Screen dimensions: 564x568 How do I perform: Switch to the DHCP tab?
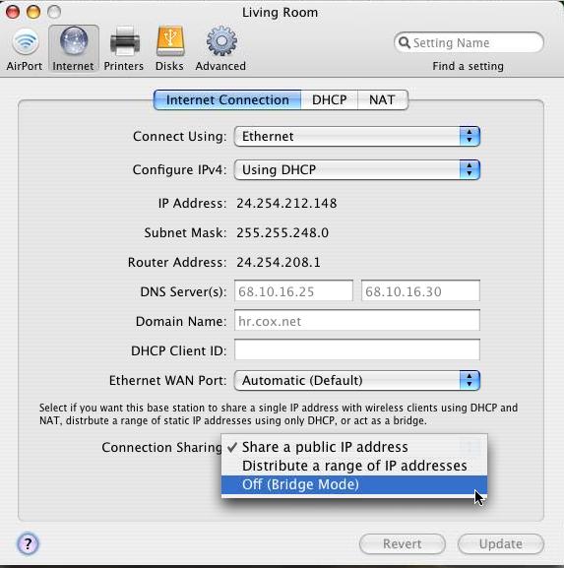point(330,99)
